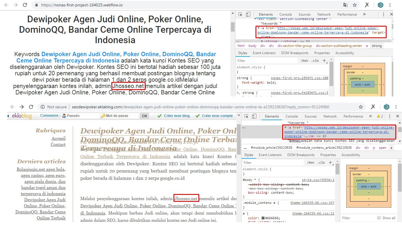The image size is (402, 249).
Task: Reload the eklablog page
Action: pyautogui.click(x=31, y=107)
